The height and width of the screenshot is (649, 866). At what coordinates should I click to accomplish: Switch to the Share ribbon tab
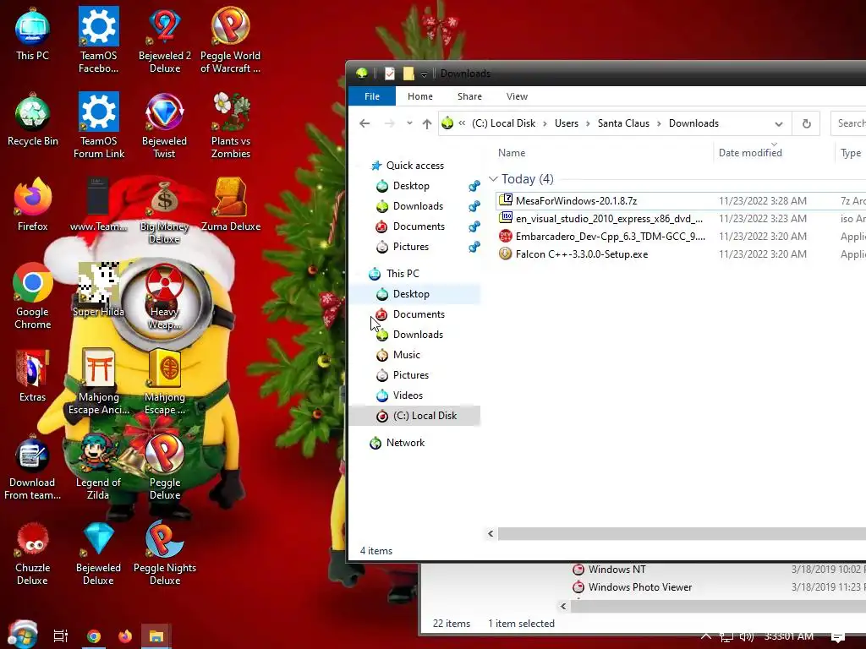(x=469, y=96)
